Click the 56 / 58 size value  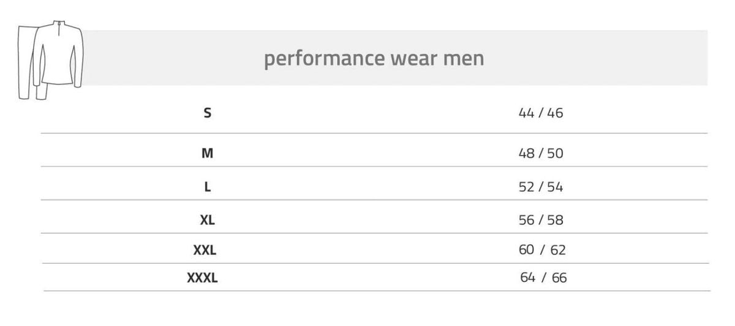pyautogui.click(x=540, y=220)
